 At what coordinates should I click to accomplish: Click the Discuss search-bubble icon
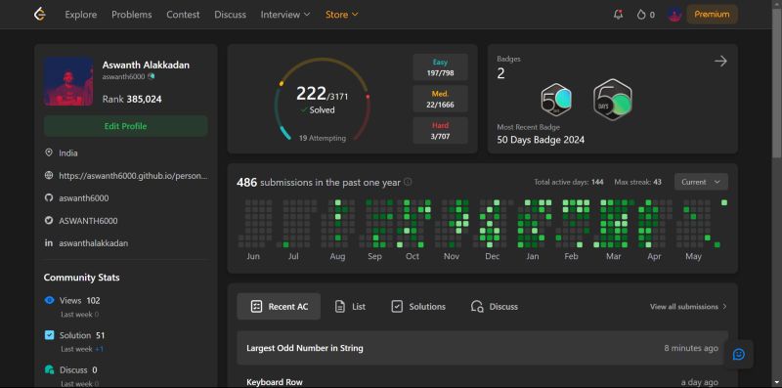pos(477,306)
